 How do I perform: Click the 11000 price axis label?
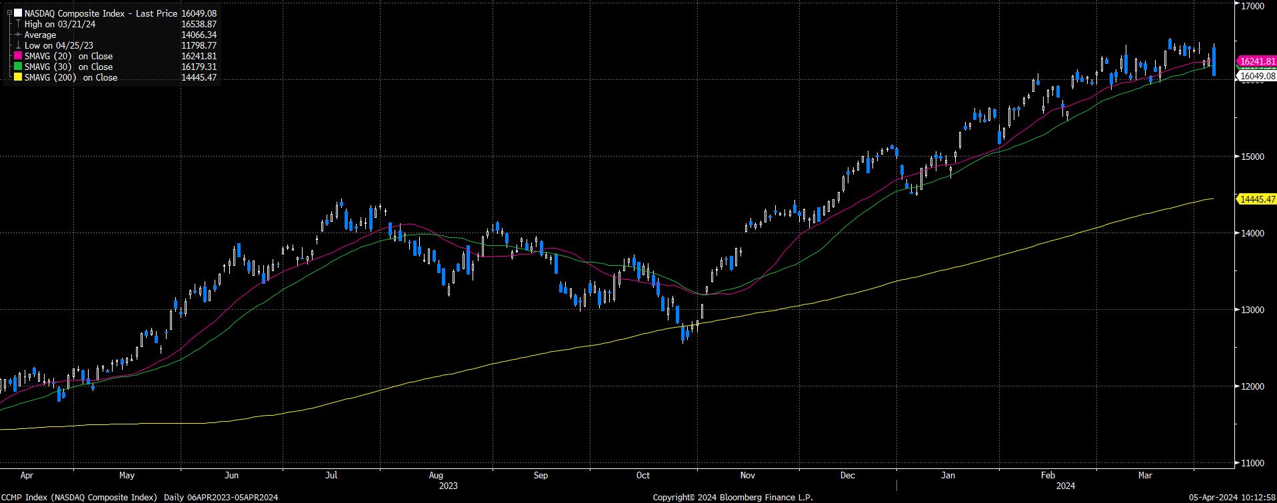(1253, 463)
